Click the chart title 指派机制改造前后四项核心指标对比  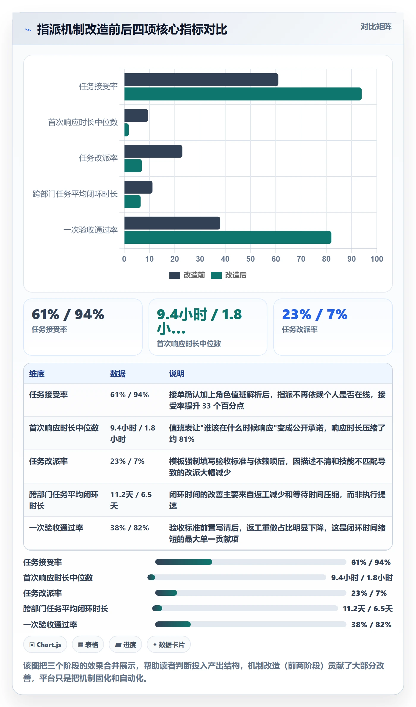tap(132, 30)
